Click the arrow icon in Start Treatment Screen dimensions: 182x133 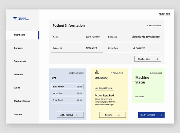pos(161,115)
